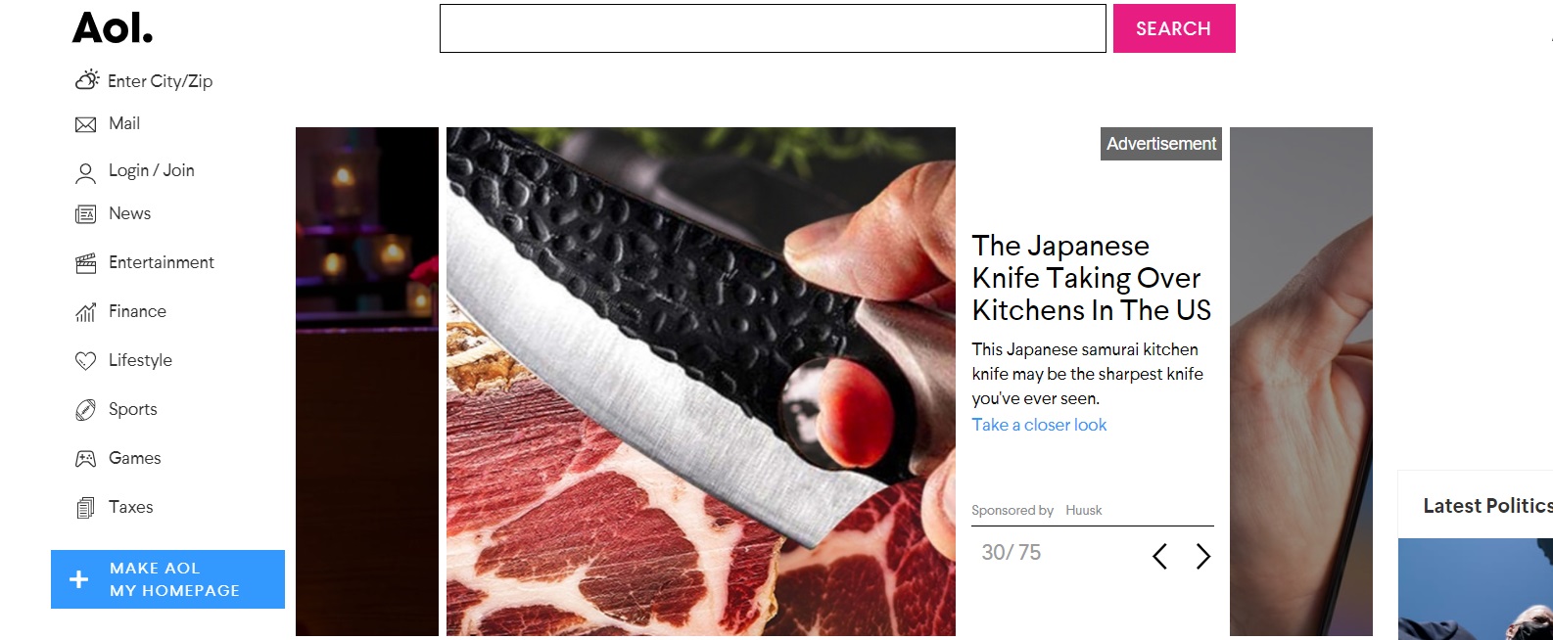Click Make AOL My Homepage button
The height and width of the screenshot is (640, 1553).
point(167,579)
